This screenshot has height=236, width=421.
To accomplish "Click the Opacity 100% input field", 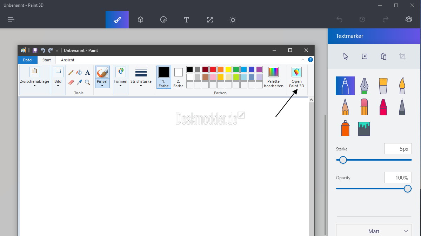I will pos(398,177).
